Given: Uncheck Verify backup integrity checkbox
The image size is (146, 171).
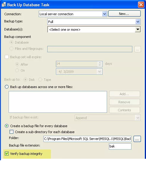Looking at the screenshot, I should 7,154.
